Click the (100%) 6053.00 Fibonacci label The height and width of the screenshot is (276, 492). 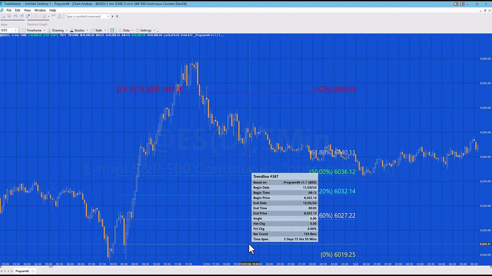pyautogui.click(x=335, y=89)
